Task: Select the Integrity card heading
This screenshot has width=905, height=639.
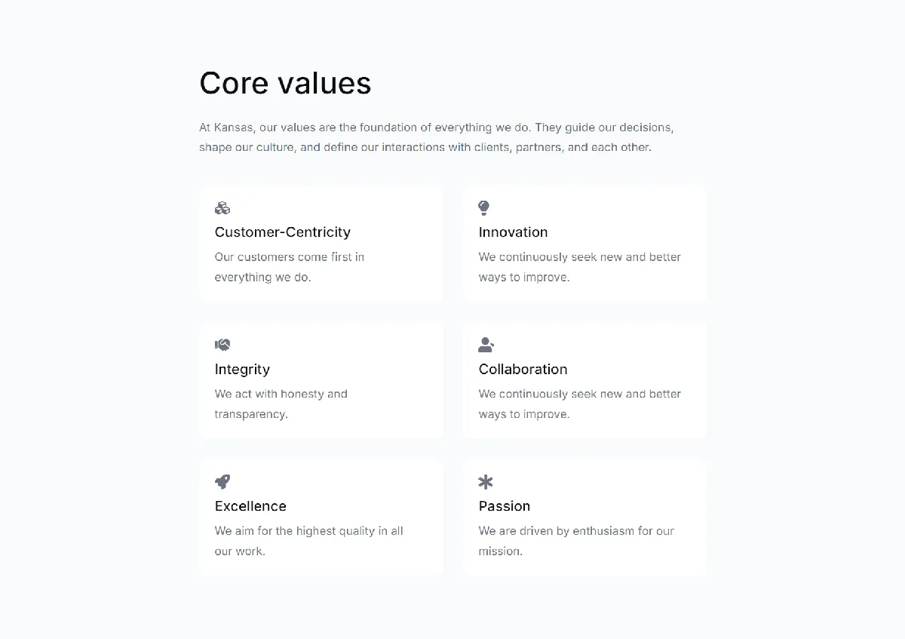Action: pos(242,370)
